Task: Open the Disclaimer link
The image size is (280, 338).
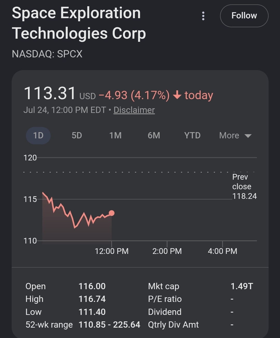Action: (134, 110)
